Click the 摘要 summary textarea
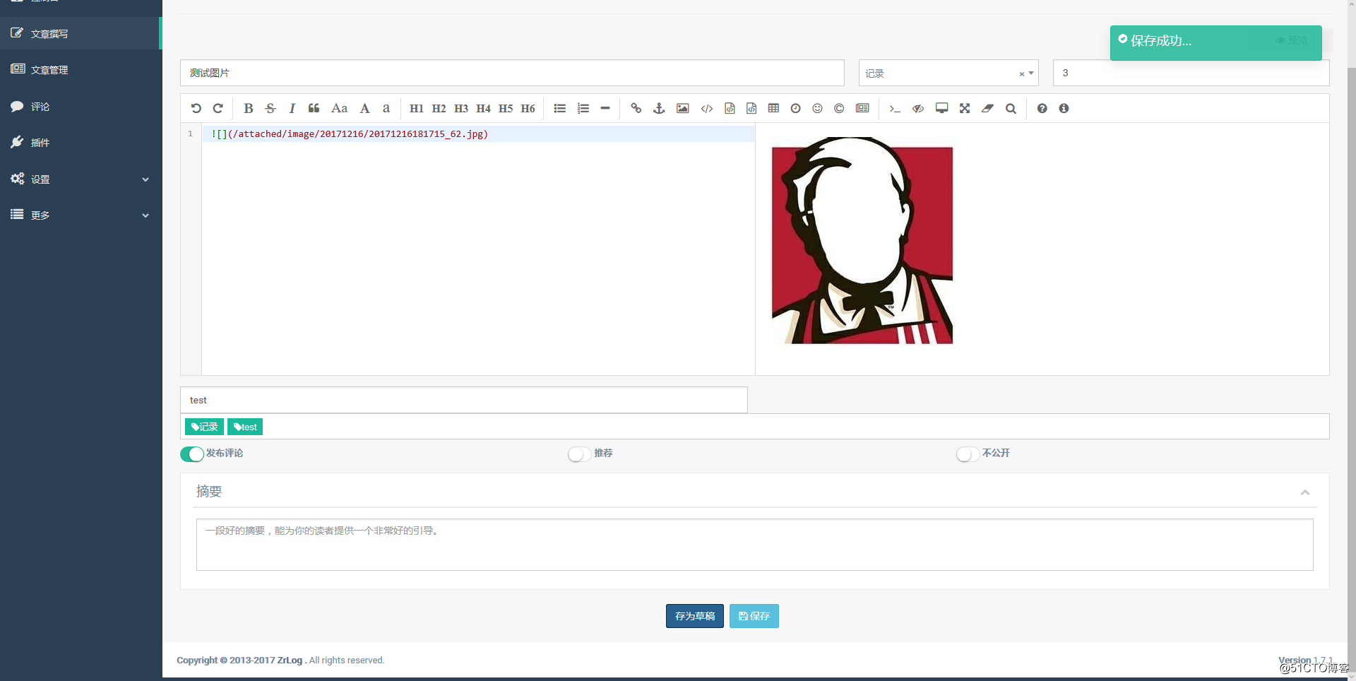 pyautogui.click(x=754, y=545)
